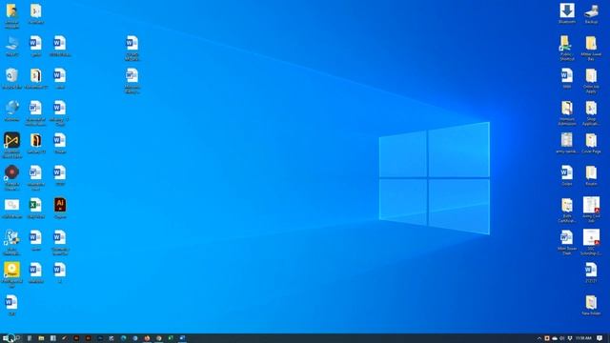Select the Recycle Bin icon
The height and width of the screenshot is (343, 610).
point(11,78)
